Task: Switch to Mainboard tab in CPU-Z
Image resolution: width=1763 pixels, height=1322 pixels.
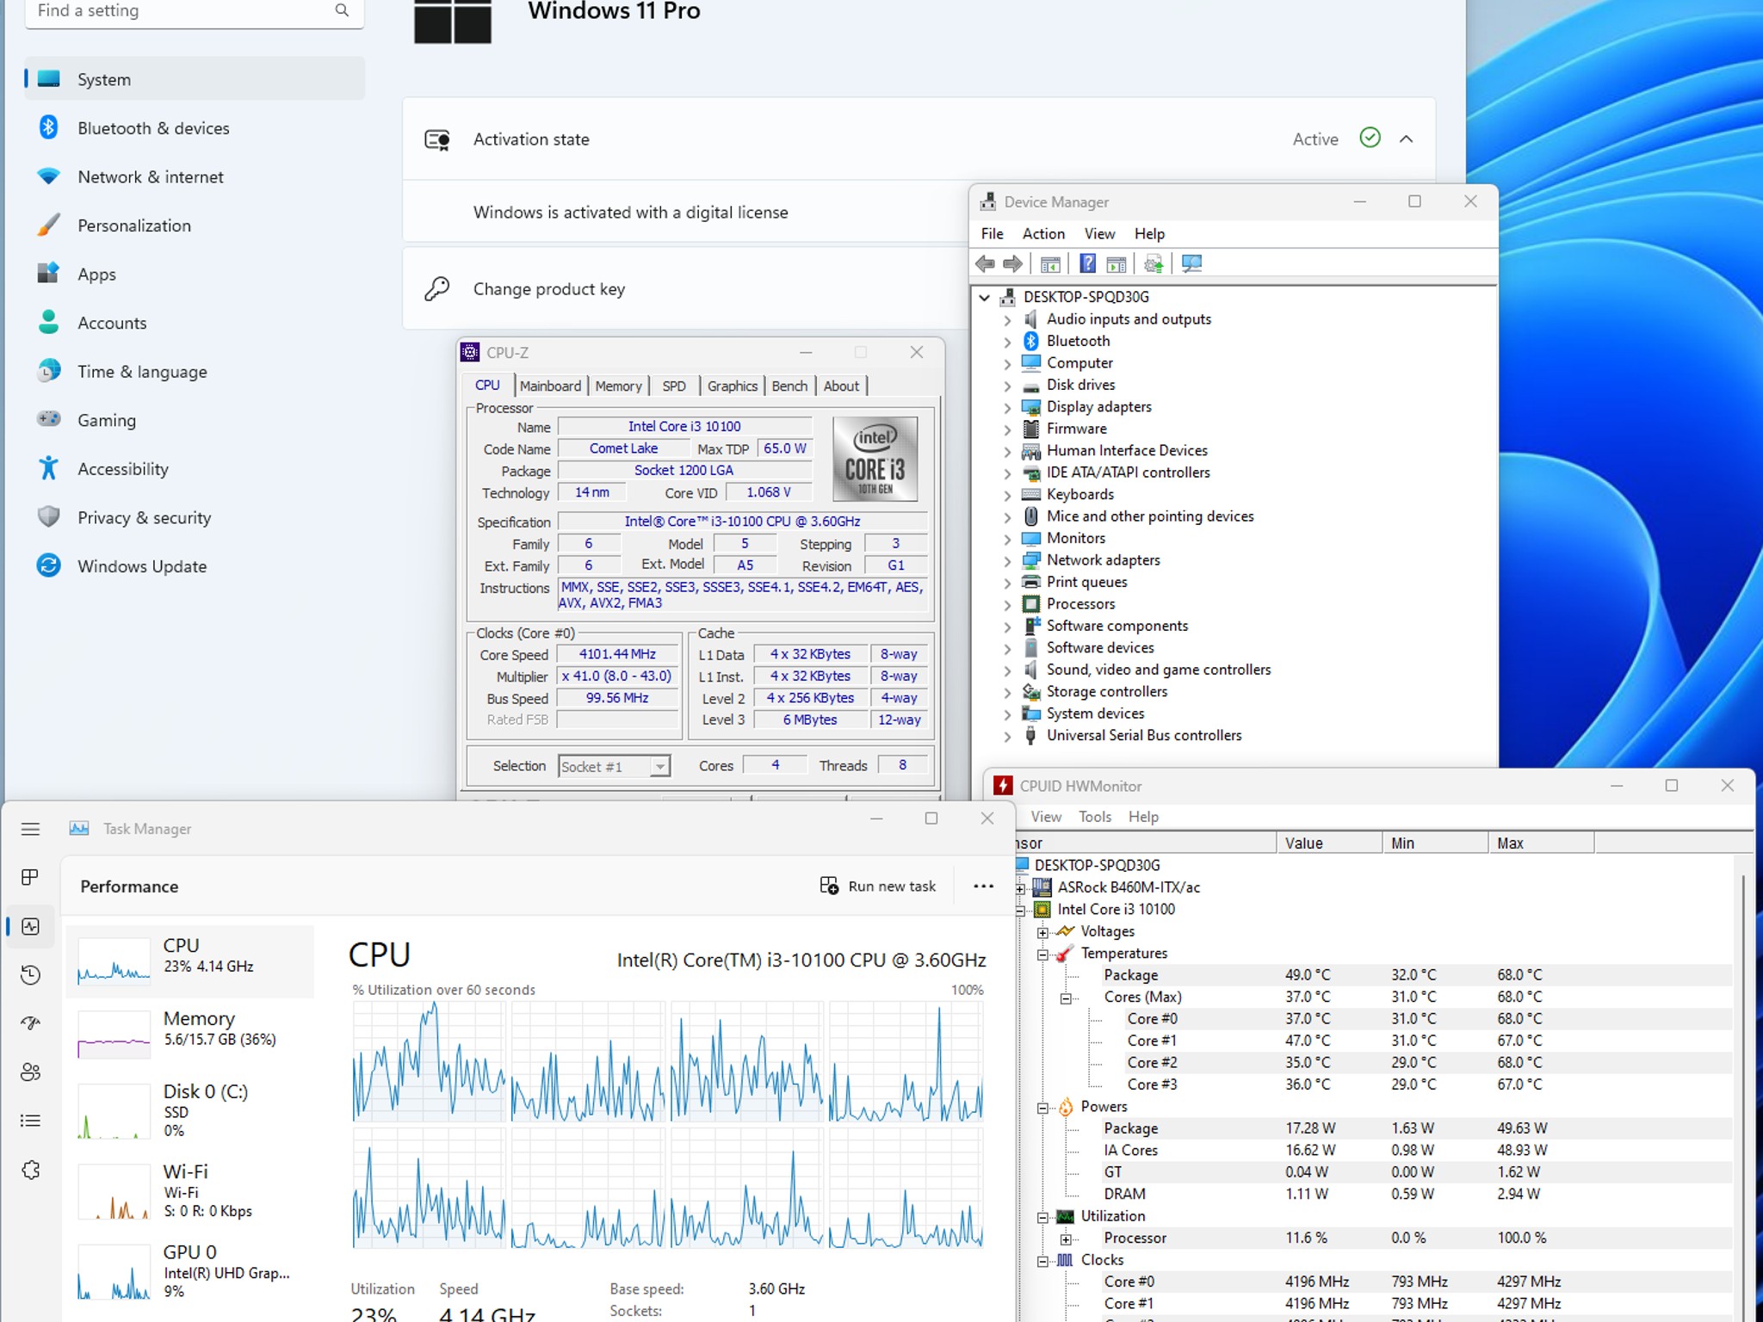Action: point(551,386)
